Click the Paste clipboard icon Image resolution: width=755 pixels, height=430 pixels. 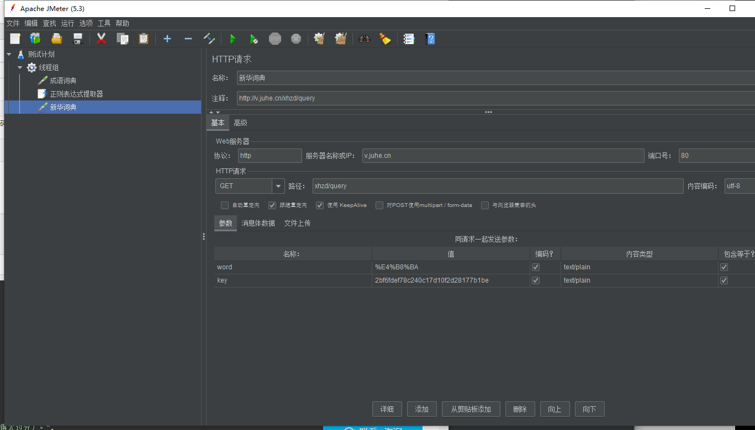point(144,39)
